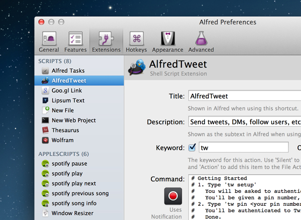Click the Alfred Preferences window title

click(227, 22)
